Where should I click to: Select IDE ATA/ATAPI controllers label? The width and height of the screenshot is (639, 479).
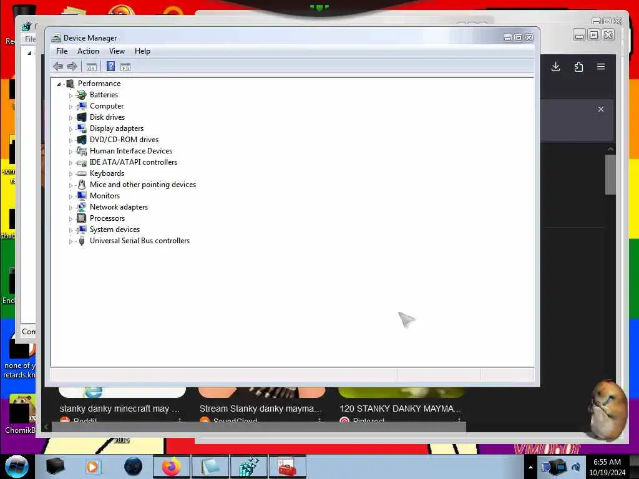134,162
